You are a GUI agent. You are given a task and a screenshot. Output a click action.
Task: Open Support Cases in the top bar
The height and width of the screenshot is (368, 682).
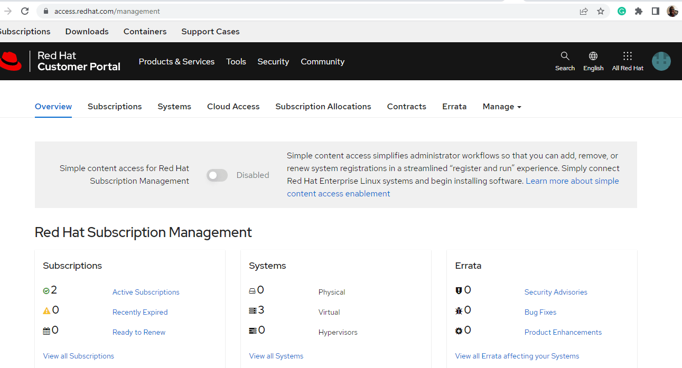210,32
